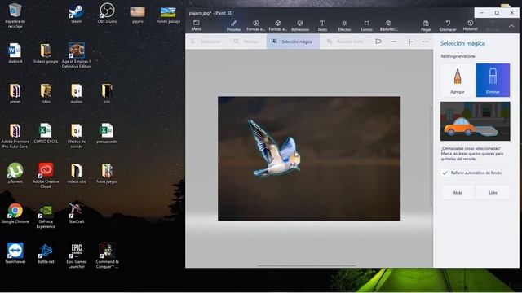522x293 pixels.
Task: Select the Videos google folder
Action: tap(46, 53)
